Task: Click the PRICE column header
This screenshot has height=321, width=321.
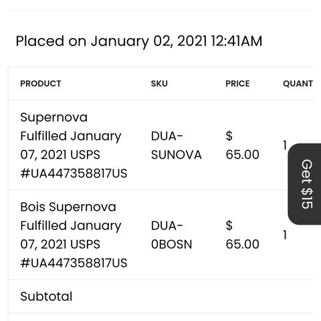Action: point(237,84)
